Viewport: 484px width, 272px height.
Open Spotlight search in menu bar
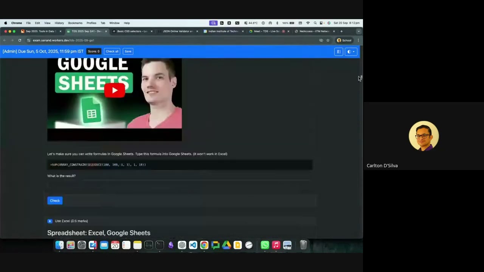tap(315, 23)
